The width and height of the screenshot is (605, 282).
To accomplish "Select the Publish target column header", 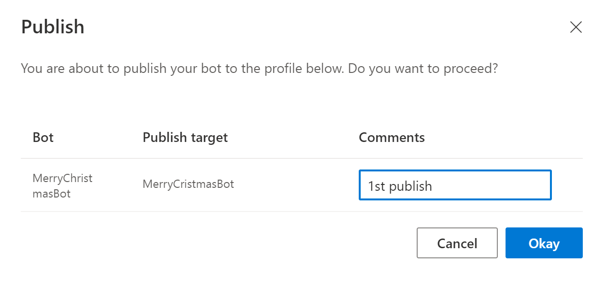I will point(185,138).
